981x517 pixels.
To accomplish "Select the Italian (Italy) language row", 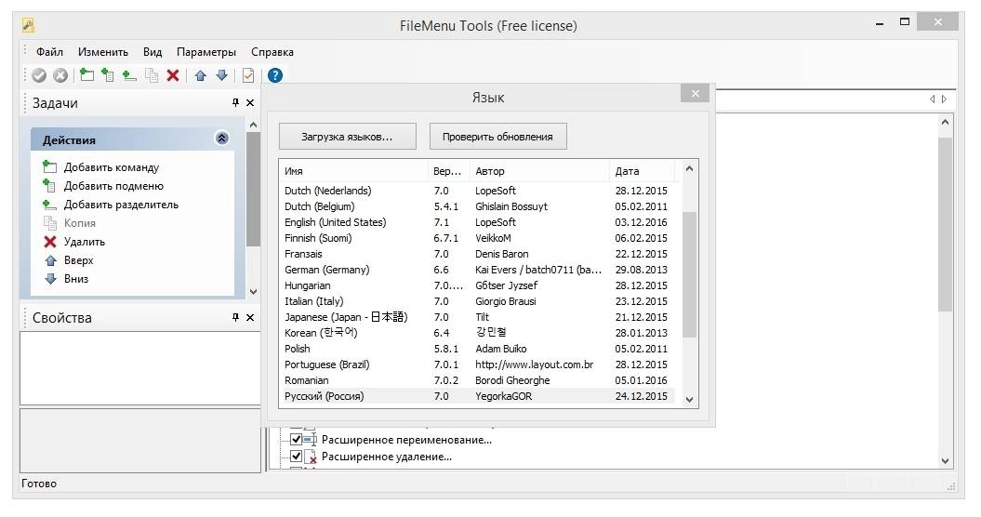I will click(x=480, y=301).
